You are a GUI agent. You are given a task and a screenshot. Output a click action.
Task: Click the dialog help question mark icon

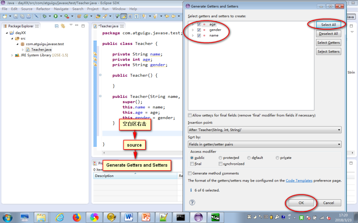192,202
